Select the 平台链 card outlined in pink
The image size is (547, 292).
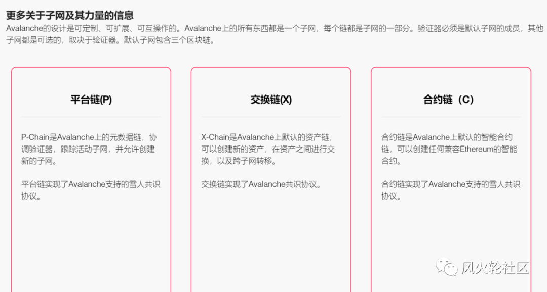point(90,179)
